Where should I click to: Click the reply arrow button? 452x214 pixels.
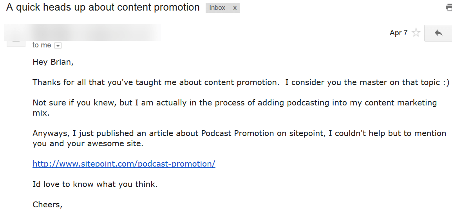pos(438,33)
